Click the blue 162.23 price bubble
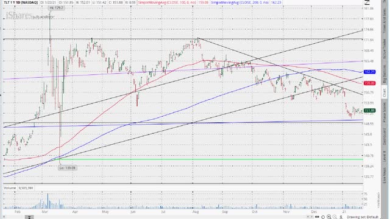 coord(369,72)
